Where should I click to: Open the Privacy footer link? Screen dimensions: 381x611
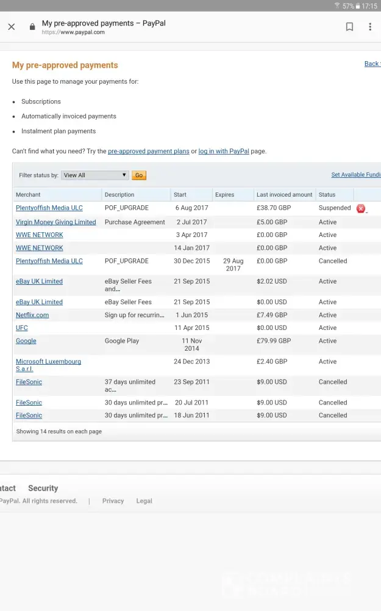click(113, 501)
